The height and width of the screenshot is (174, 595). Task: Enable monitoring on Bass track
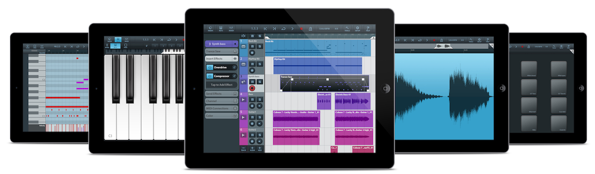pos(260,105)
